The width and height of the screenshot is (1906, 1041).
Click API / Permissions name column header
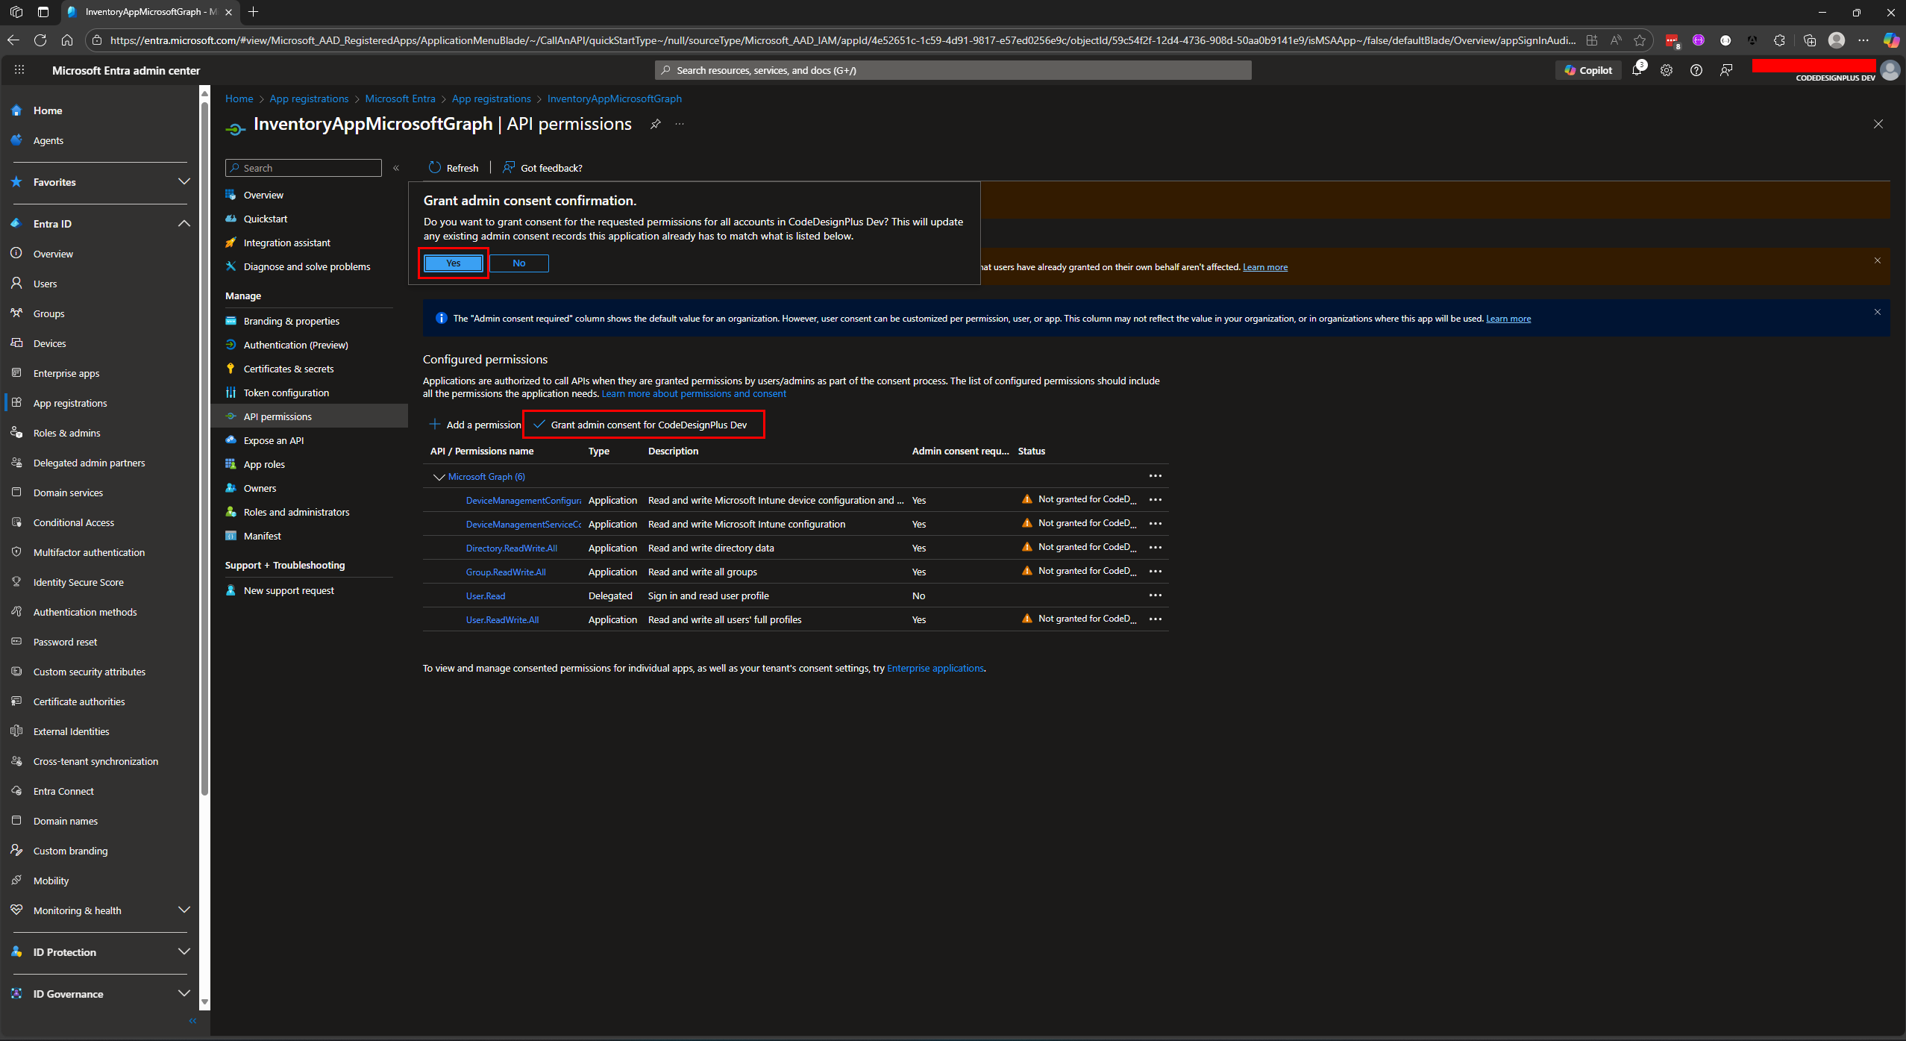482,451
